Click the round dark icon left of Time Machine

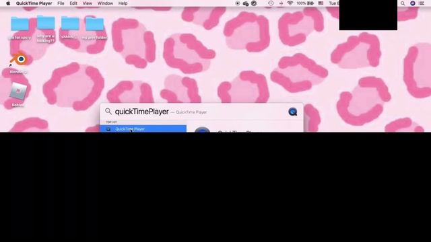tap(254, 3)
